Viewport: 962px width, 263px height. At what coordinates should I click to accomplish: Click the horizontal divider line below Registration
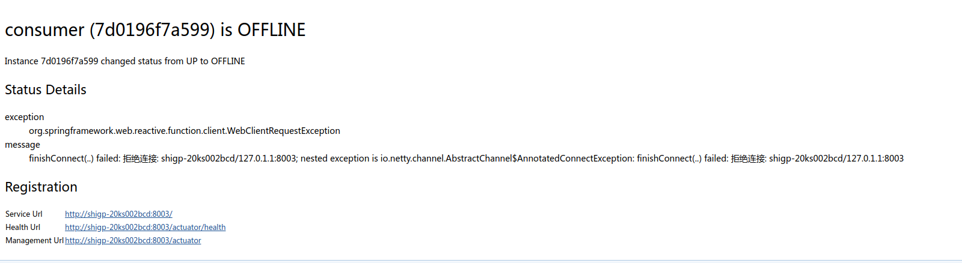481,261
